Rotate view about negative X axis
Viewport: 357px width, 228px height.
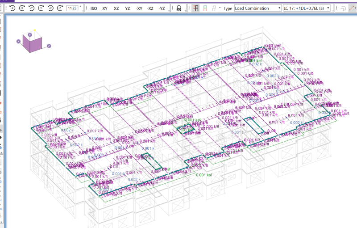22,8
